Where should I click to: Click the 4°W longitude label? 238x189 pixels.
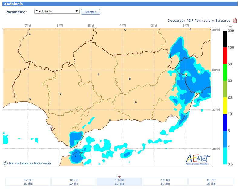[123, 25]
